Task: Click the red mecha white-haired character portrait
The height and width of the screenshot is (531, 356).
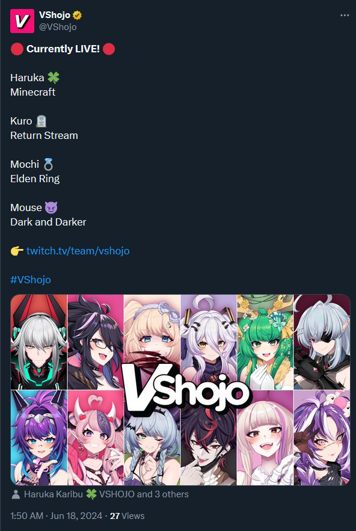Action: pos(39,342)
